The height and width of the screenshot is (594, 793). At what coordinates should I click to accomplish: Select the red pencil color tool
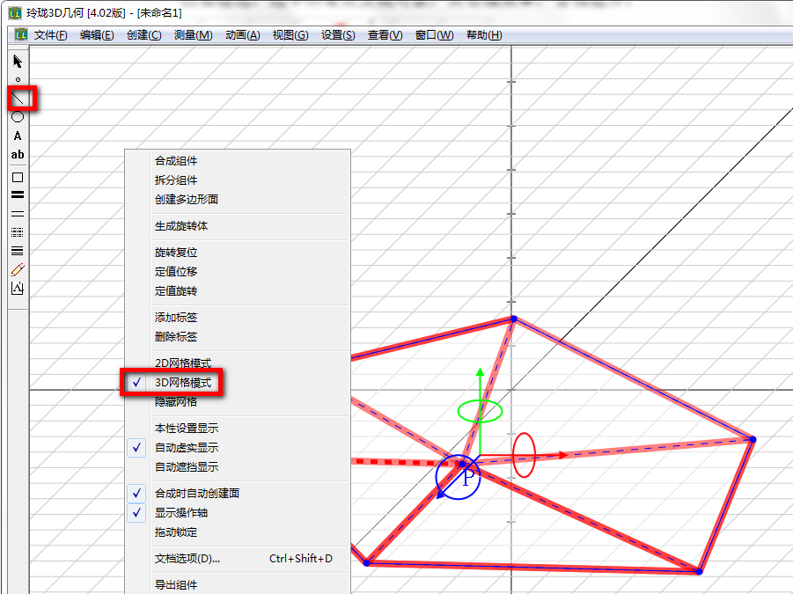(18, 270)
